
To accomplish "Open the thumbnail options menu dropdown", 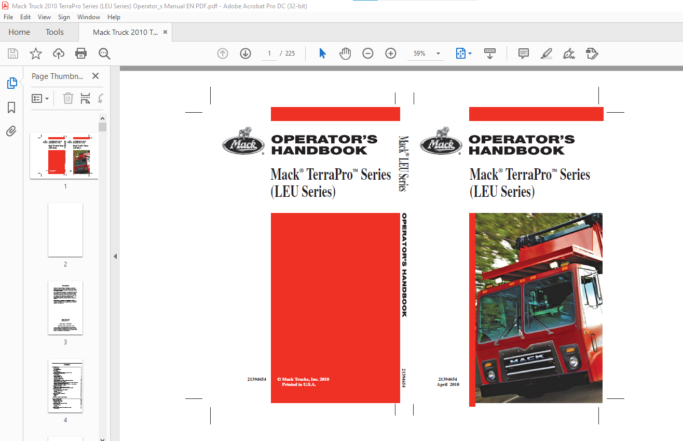I will click(x=40, y=98).
